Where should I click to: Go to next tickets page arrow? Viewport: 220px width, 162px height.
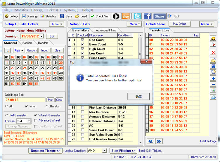[x=159, y=141]
